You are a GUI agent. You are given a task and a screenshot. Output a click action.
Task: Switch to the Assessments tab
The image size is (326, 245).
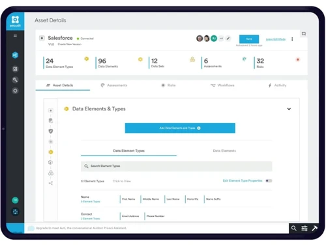pos(114,85)
